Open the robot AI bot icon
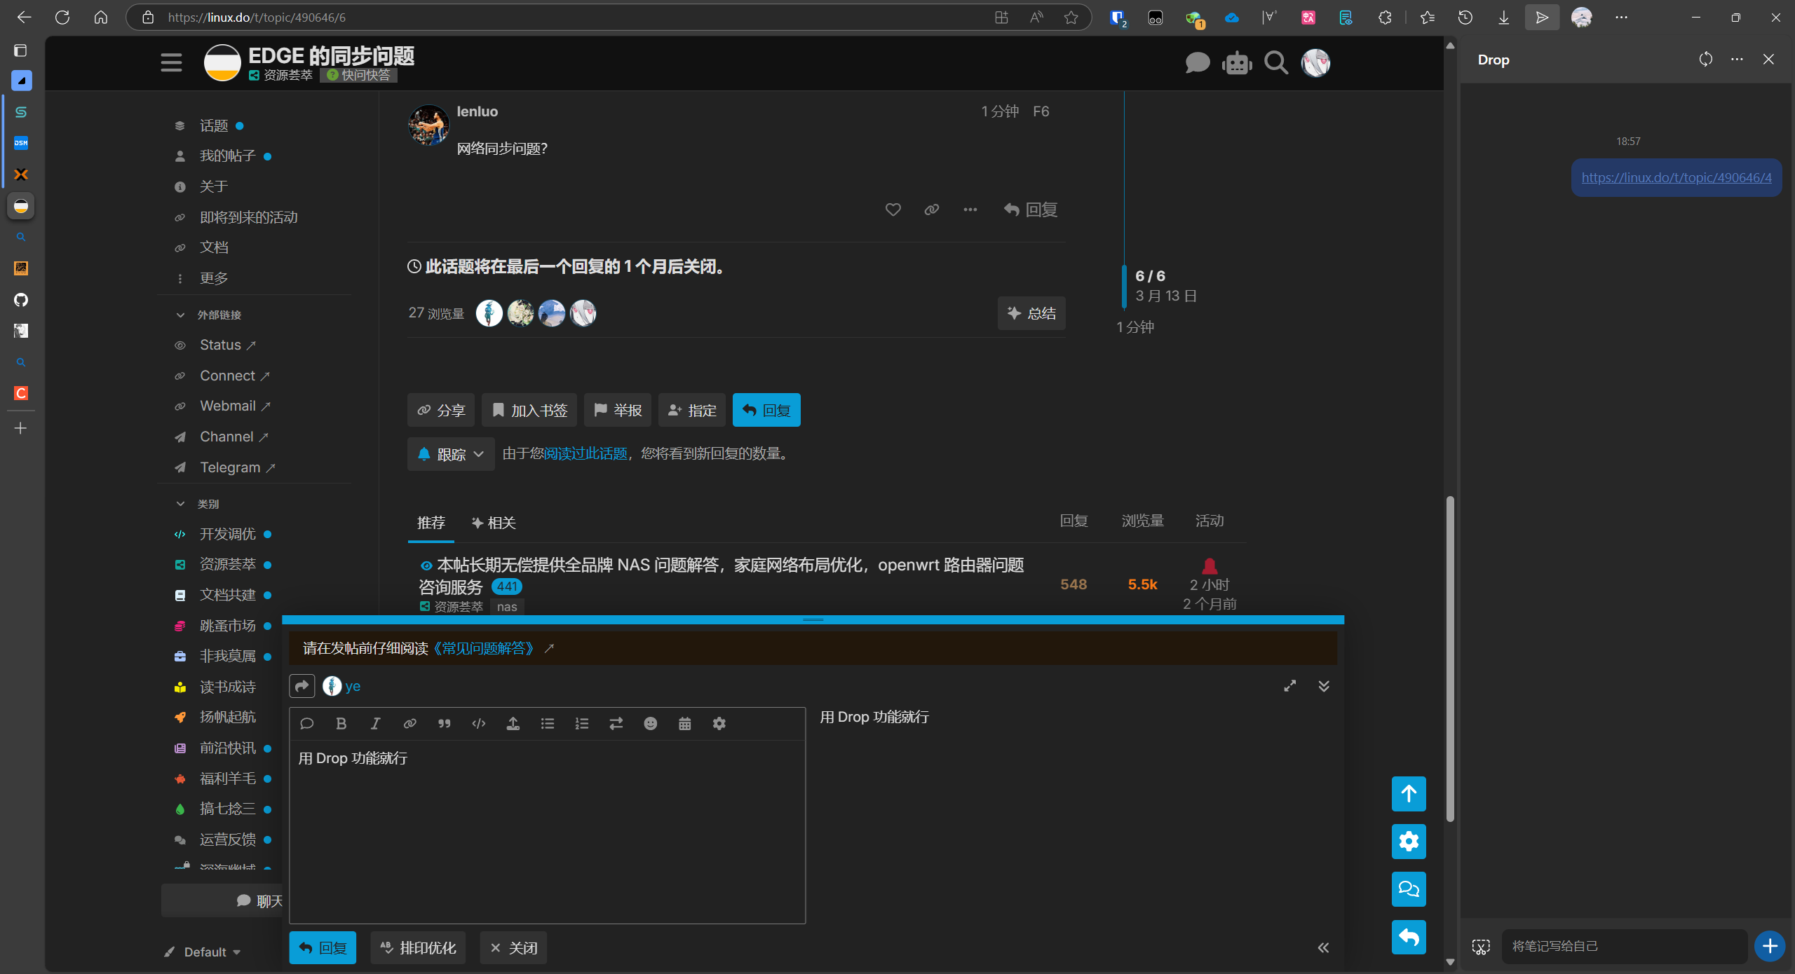Image resolution: width=1795 pixels, height=974 pixels. 1237,63
